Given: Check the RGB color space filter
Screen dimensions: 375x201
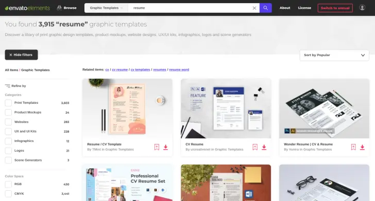Looking at the screenshot, I should coord(8,184).
